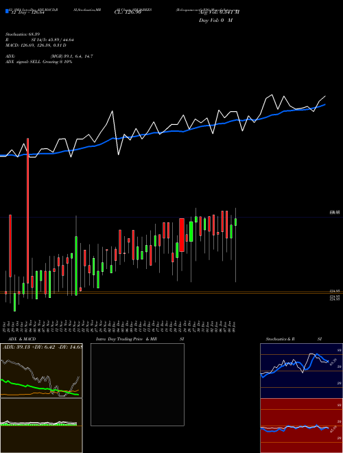This screenshot has height=453, width=343.
Task: Click the 'Stochastics & R' panel title
Action: [x=280, y=339]
